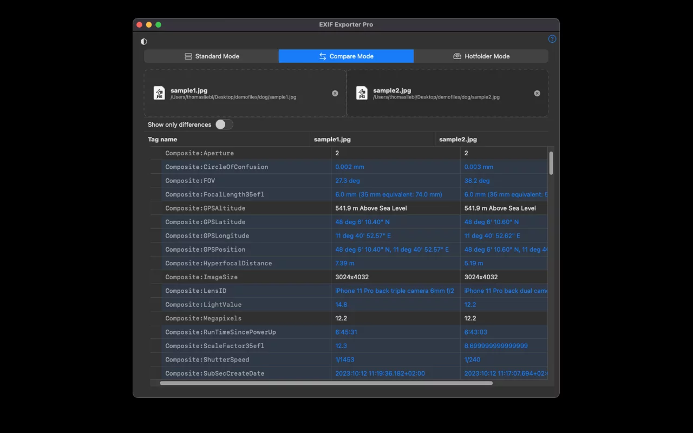
Task: Select the Compare Mode tab
Action: point(346,56)
